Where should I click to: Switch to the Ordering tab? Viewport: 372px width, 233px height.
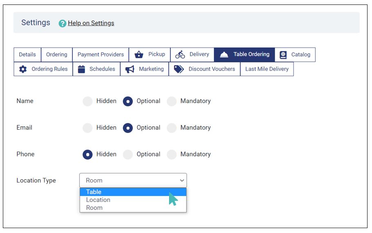click(x=57, y=55)
